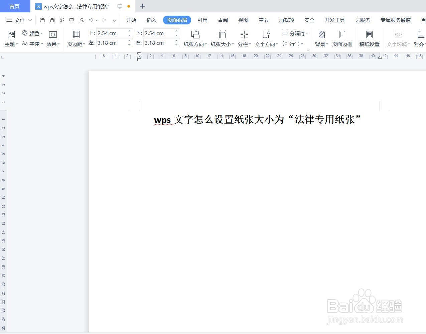The width and height of the screenshot is (426, 334).
Task: Increase the top margin with up stepper
Action: pyautogui.click(x=129, y=31)
